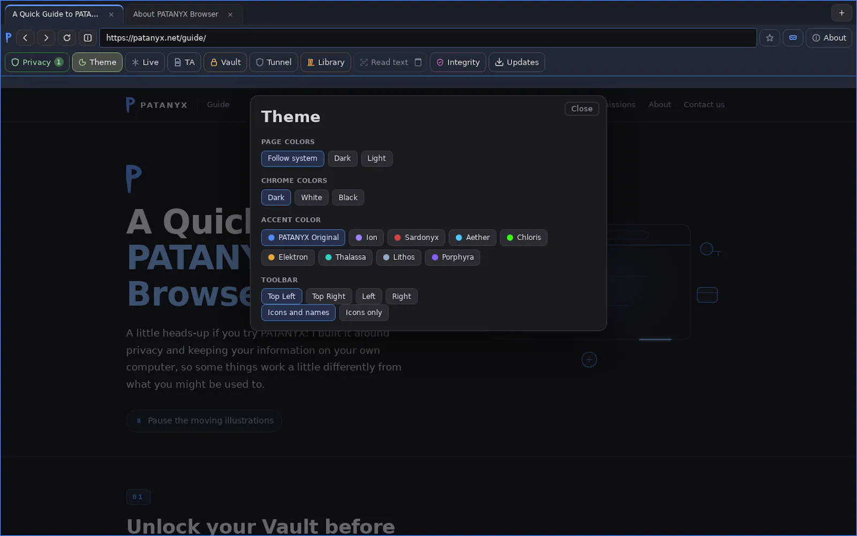Image resolution: width=857 pixels, height=536 pixels.
Task: Click the Read text toolbar item
Action: 384,62
